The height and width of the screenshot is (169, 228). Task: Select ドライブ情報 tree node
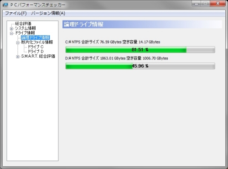point(25,33)
